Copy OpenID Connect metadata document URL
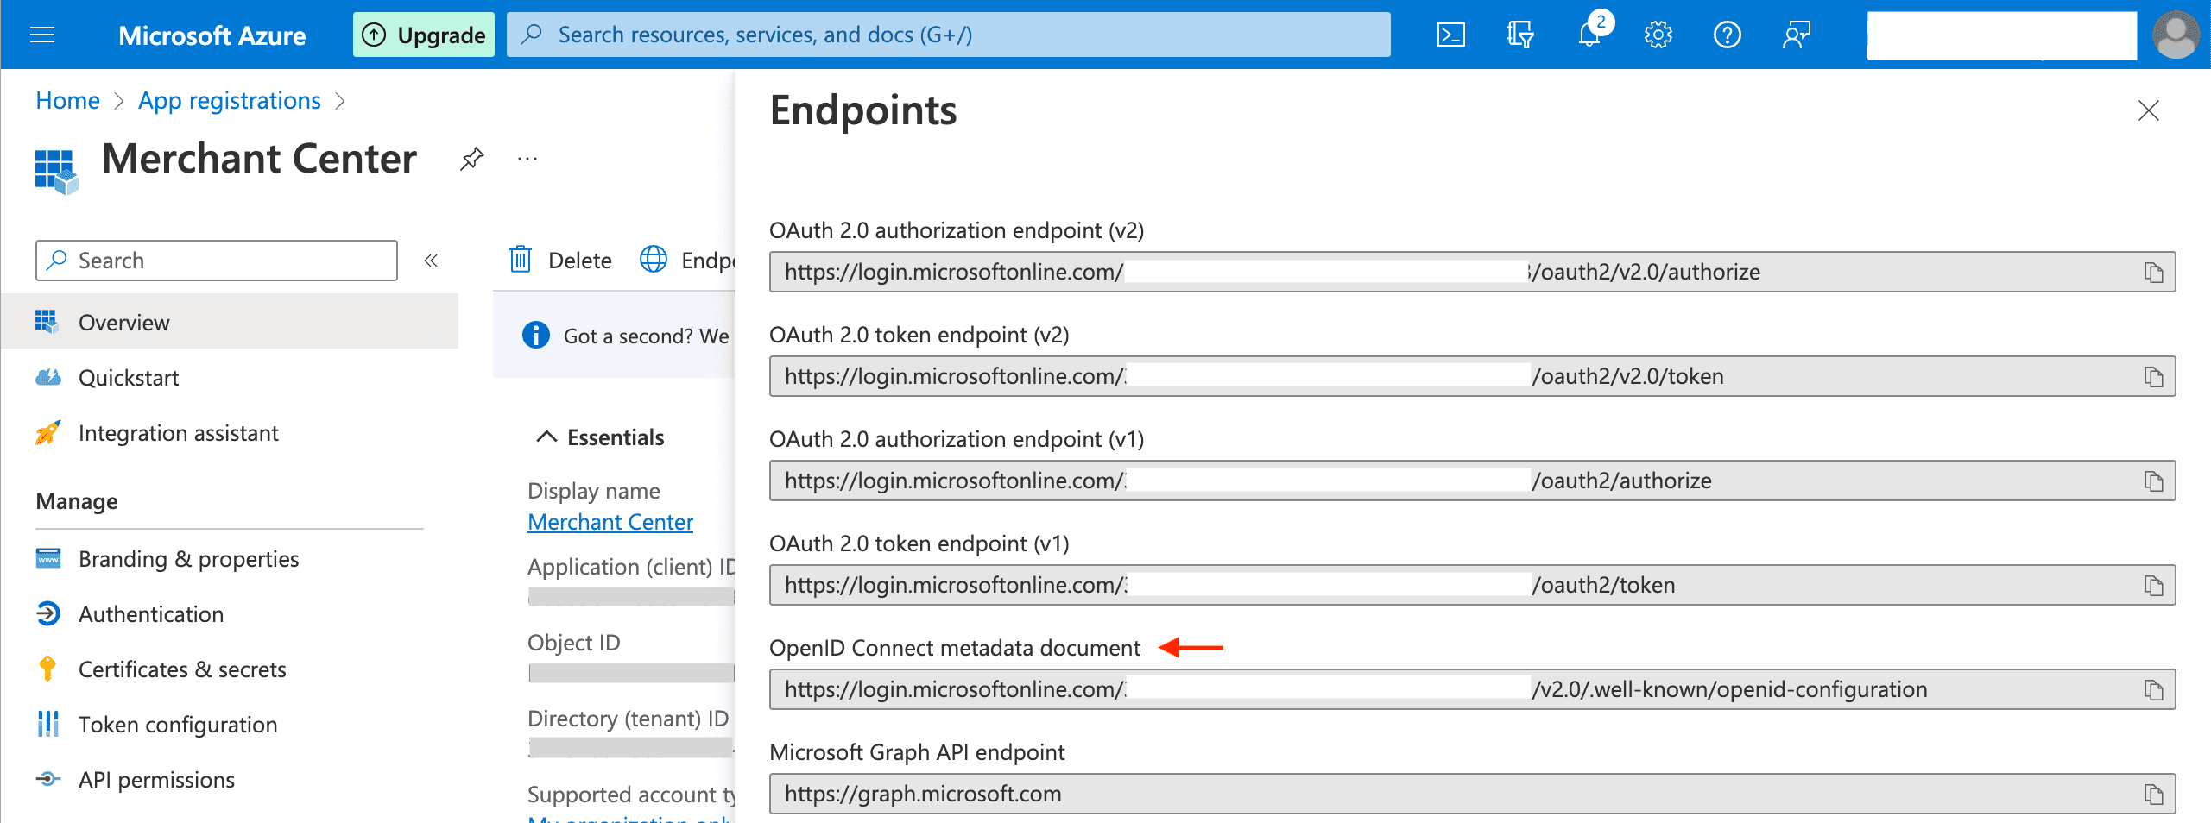2211x823 pixels. point(2153,690)
